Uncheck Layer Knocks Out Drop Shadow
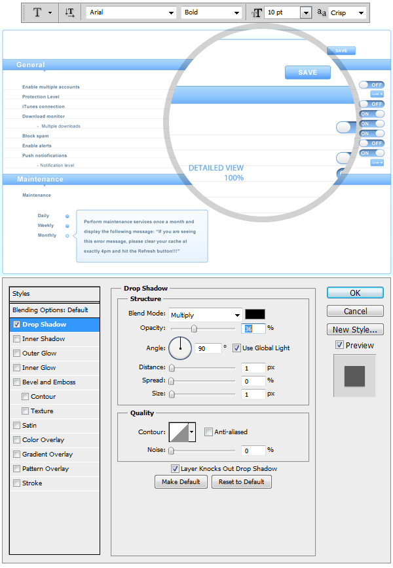The width and height of the screenshot is (393, 568). 175,469
